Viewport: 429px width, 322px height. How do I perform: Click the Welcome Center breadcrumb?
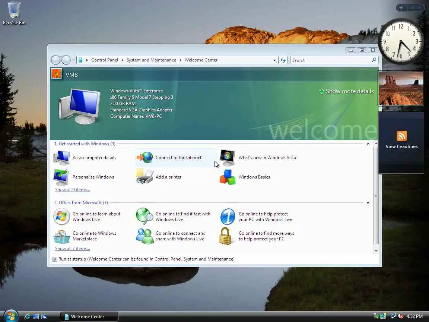201,60
